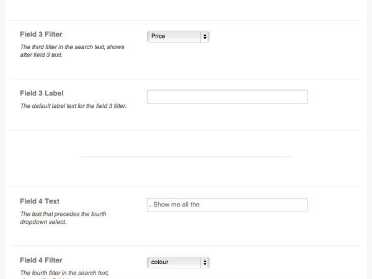372x279 pixels.
Task: Click the right end of Field 4 Text box
Action: click(304, 205)
